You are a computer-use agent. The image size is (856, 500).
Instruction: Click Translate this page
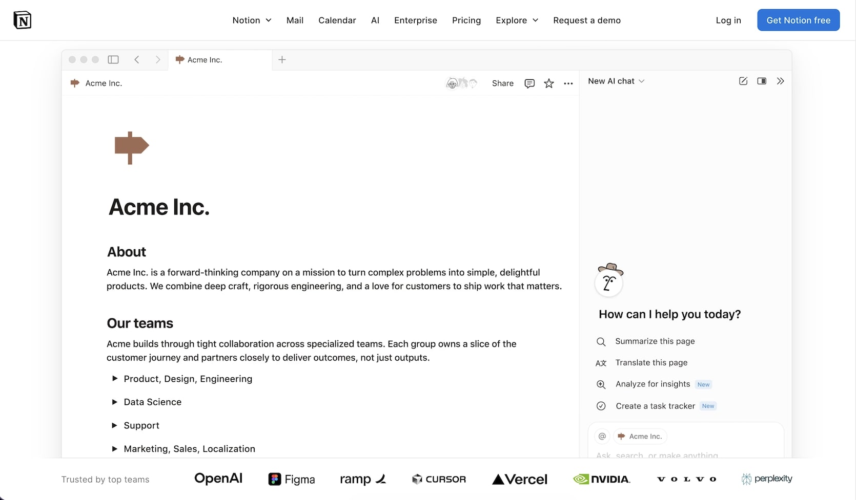[651, 362]
